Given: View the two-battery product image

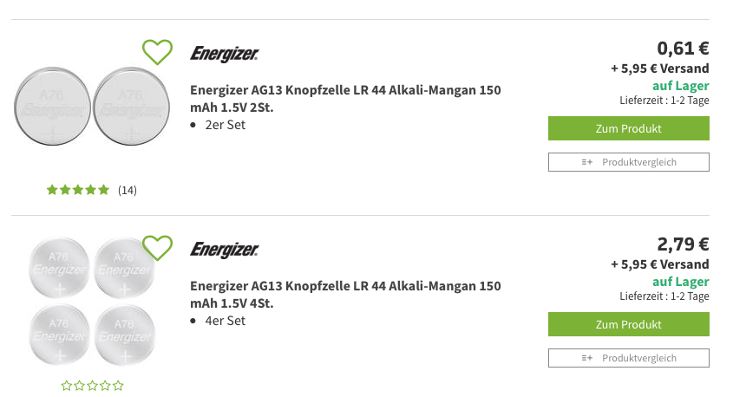Looking at the screenshot, I should pos(92,106).
